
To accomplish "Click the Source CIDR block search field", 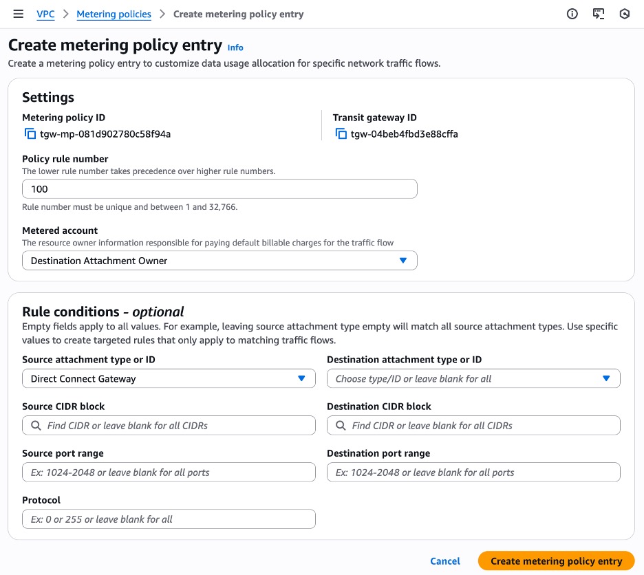I will coord(169,426).
